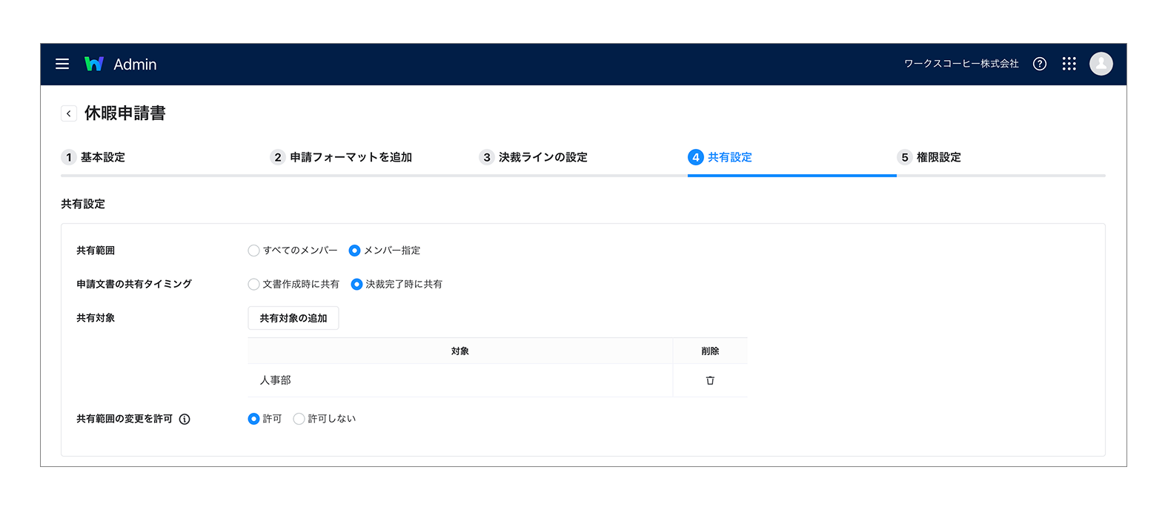The height and width of the screenshot is (510, 1168).
Task: Open the hamburger navigation menu
Action: pyautogui.click(x=62, y=64)
